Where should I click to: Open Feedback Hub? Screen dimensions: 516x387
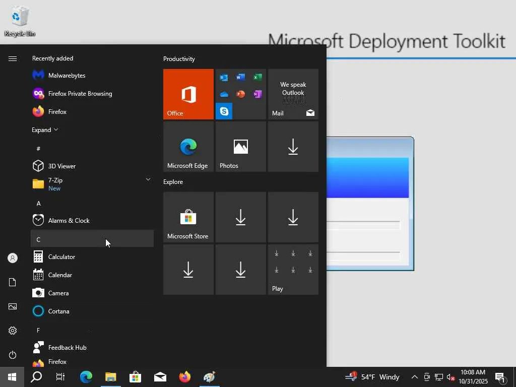(92, 348)
